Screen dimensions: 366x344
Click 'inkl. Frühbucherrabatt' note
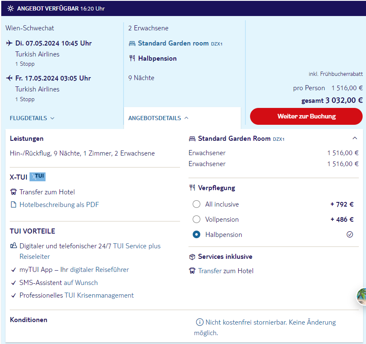click(336, 74)
